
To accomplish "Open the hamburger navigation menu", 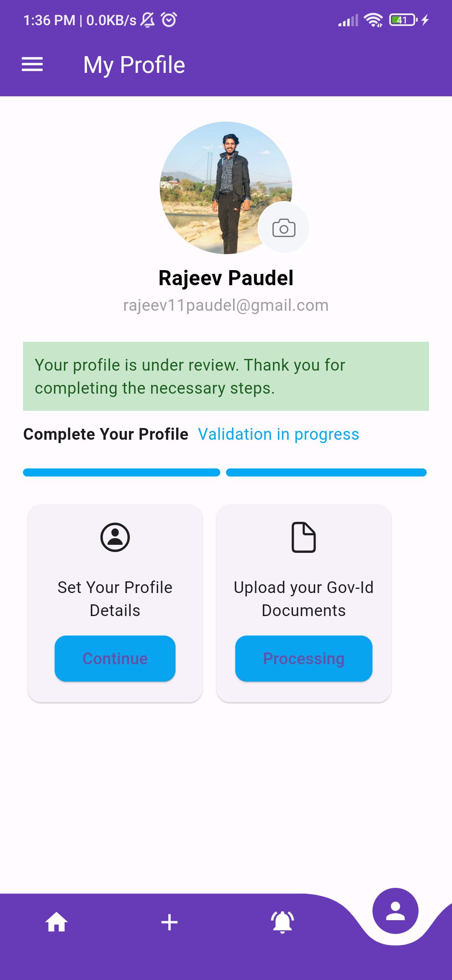I will pos(32,64).
